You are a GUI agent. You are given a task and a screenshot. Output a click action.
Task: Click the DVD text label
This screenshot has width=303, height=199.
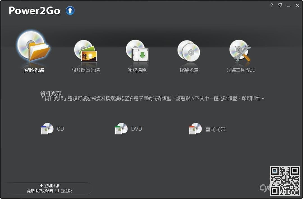137,129
